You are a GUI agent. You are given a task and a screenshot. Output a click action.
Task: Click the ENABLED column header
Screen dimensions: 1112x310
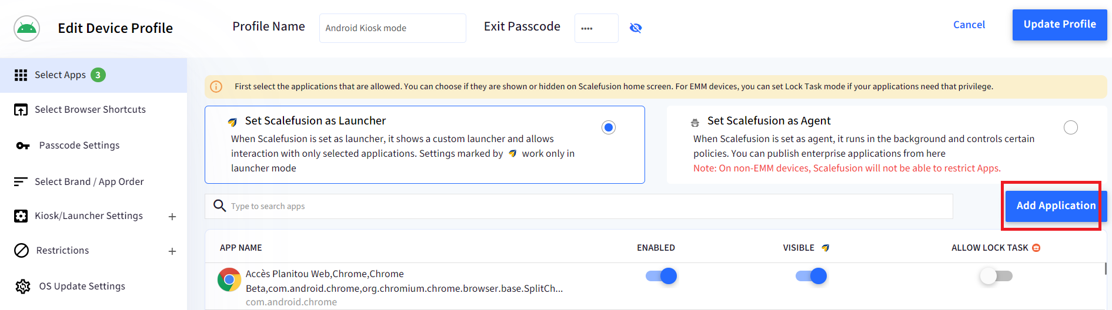(x=656, y=248)
